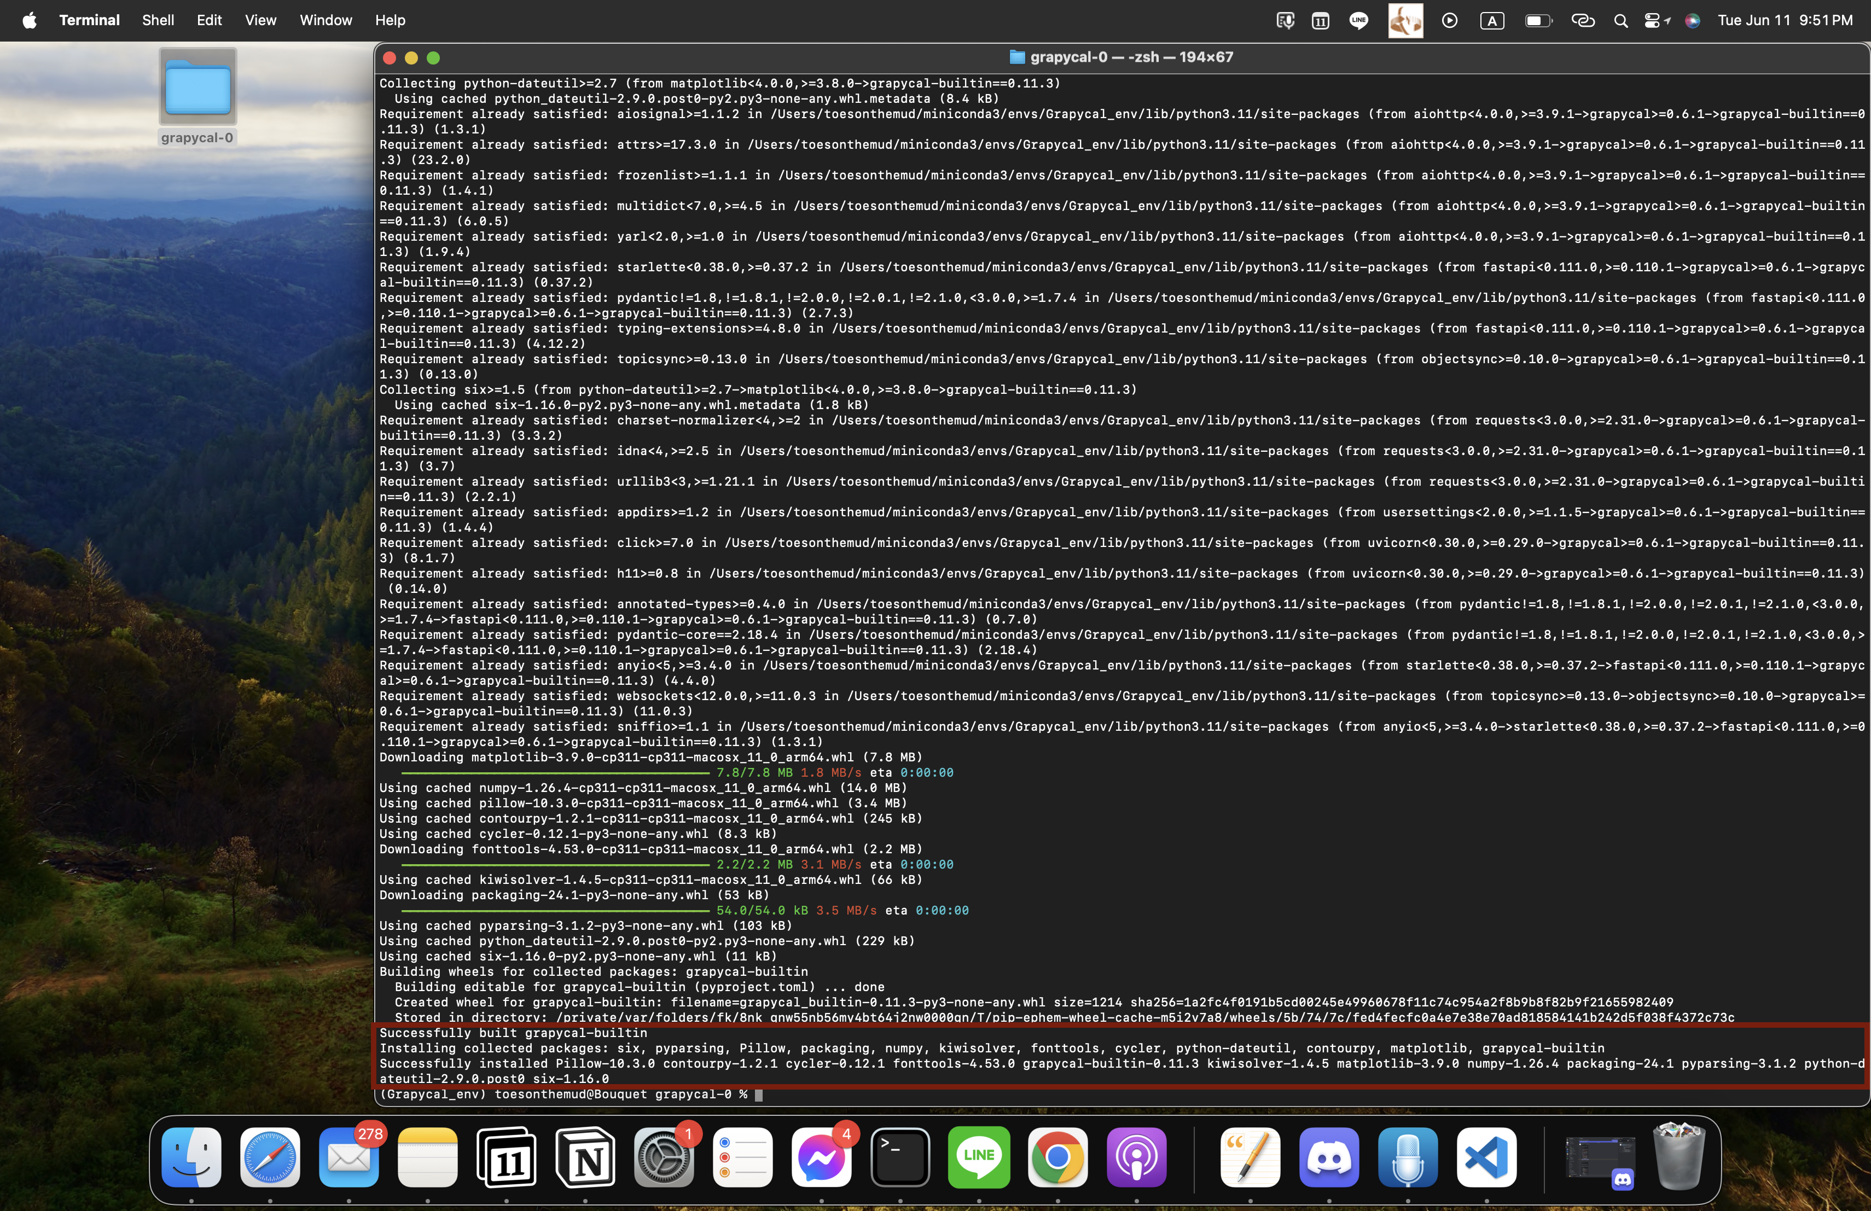The width and height of the screenshot is (1871, 1211).
Task: Click the date and time Tue Jun 11
Action: 1785,20
